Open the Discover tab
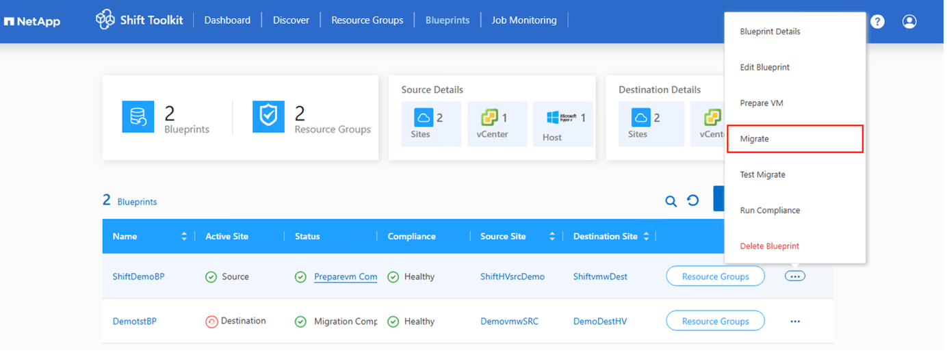This screenshot has width=947, height=353. pos(291,21)
